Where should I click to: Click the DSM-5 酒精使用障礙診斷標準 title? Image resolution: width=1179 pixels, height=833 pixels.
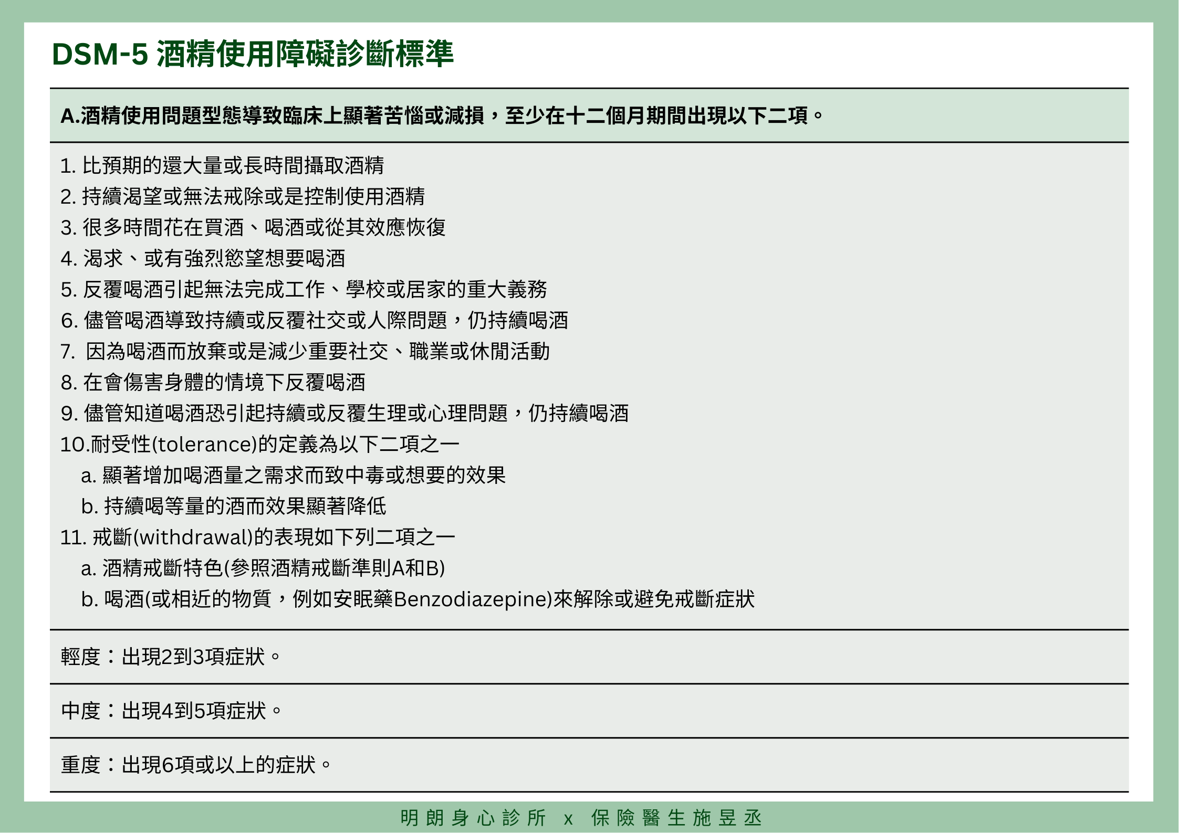click(x=253, y=54)
